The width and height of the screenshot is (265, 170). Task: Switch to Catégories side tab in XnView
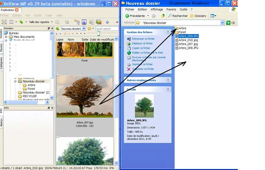coord(1,63)
